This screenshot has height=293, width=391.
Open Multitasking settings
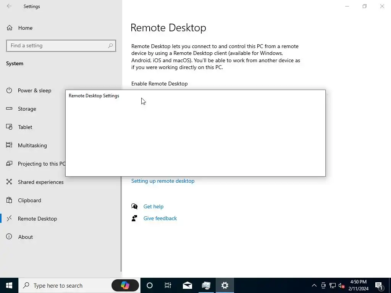click(x=32, y=145)
